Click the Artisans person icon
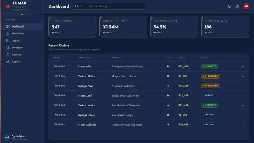 8,54
